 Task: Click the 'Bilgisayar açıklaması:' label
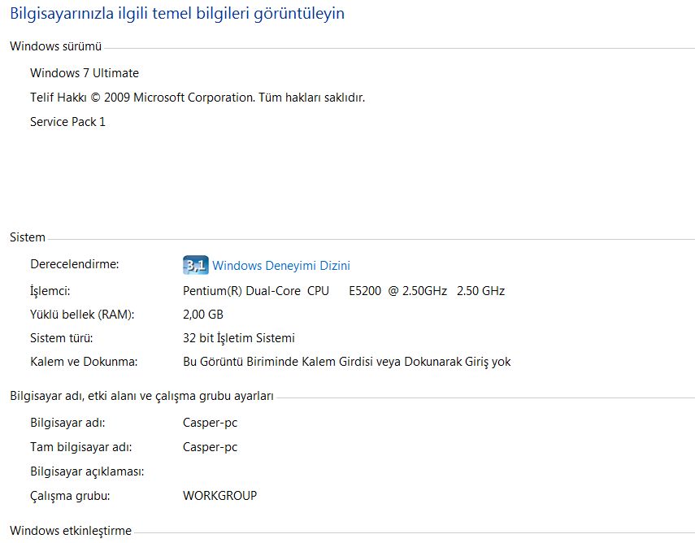click(87, 471)
